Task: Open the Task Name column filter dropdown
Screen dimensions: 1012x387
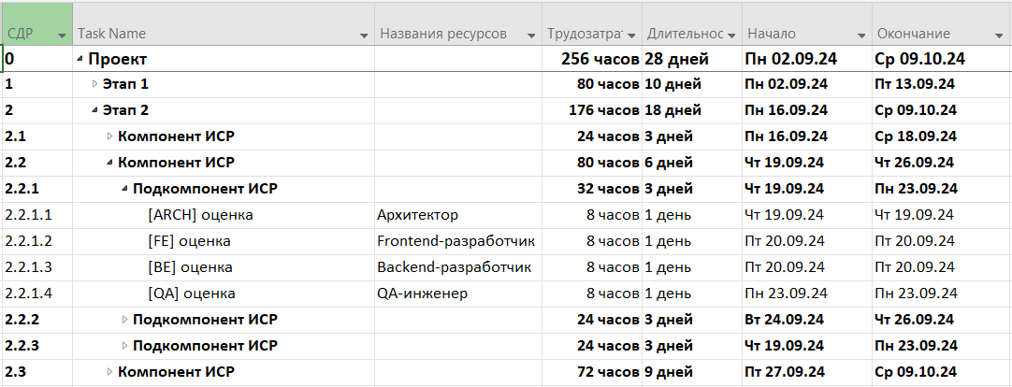Action: coord(364,36)
